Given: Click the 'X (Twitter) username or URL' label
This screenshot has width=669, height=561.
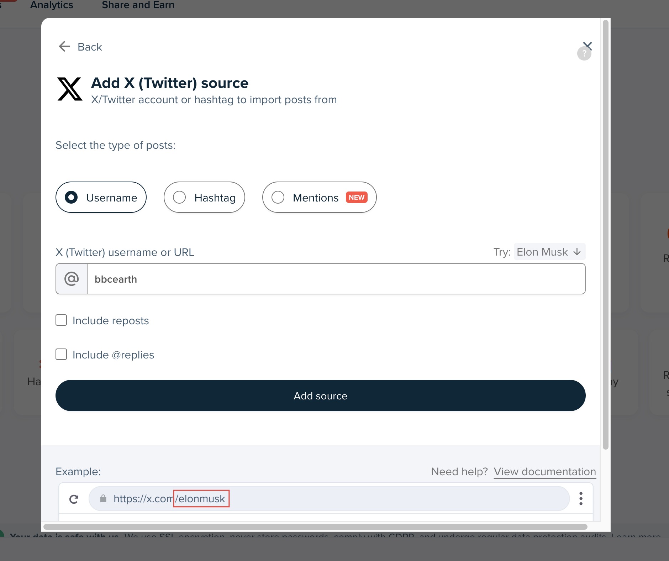Looking at the screenshot, I should (125, 252).
